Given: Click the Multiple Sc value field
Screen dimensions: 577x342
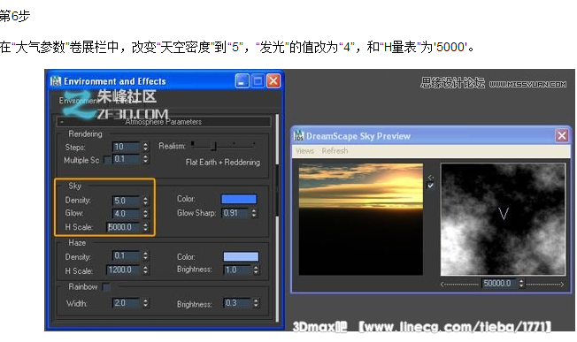Looking at the screenshot, I should click(126, 159).
